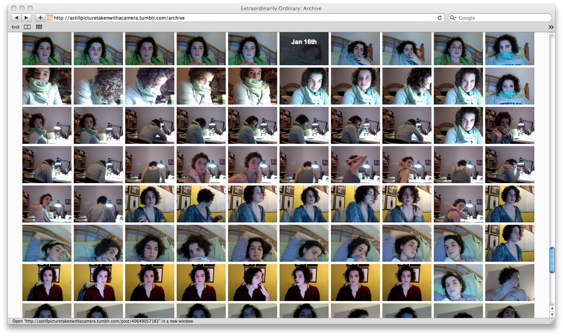The height and width of the screenshot is (336, 563).
Task: Open the Jan 16th dated post
Action: [x=303, y=48]
